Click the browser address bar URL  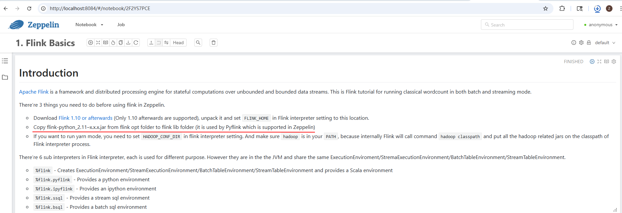[x=100, y=9]
